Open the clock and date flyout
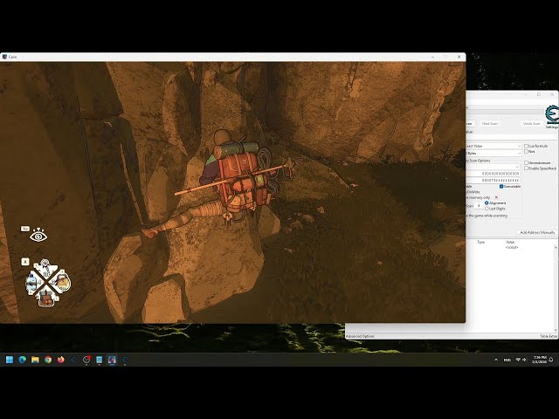 [x=539, y=360]
